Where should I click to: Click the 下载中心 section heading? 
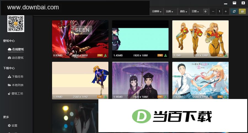click(9, 68)
